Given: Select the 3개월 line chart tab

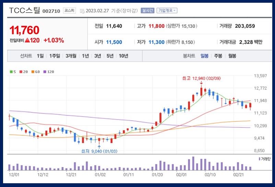Looking at the screenshot, I should point(71,56).
